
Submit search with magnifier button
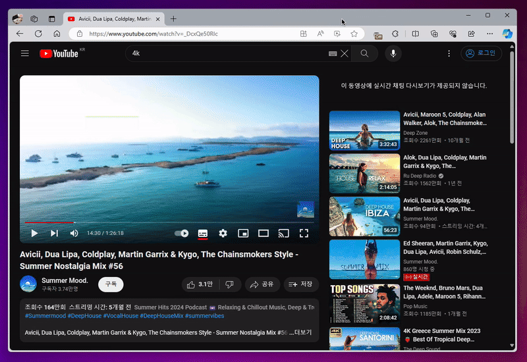[x=365, y=53]
